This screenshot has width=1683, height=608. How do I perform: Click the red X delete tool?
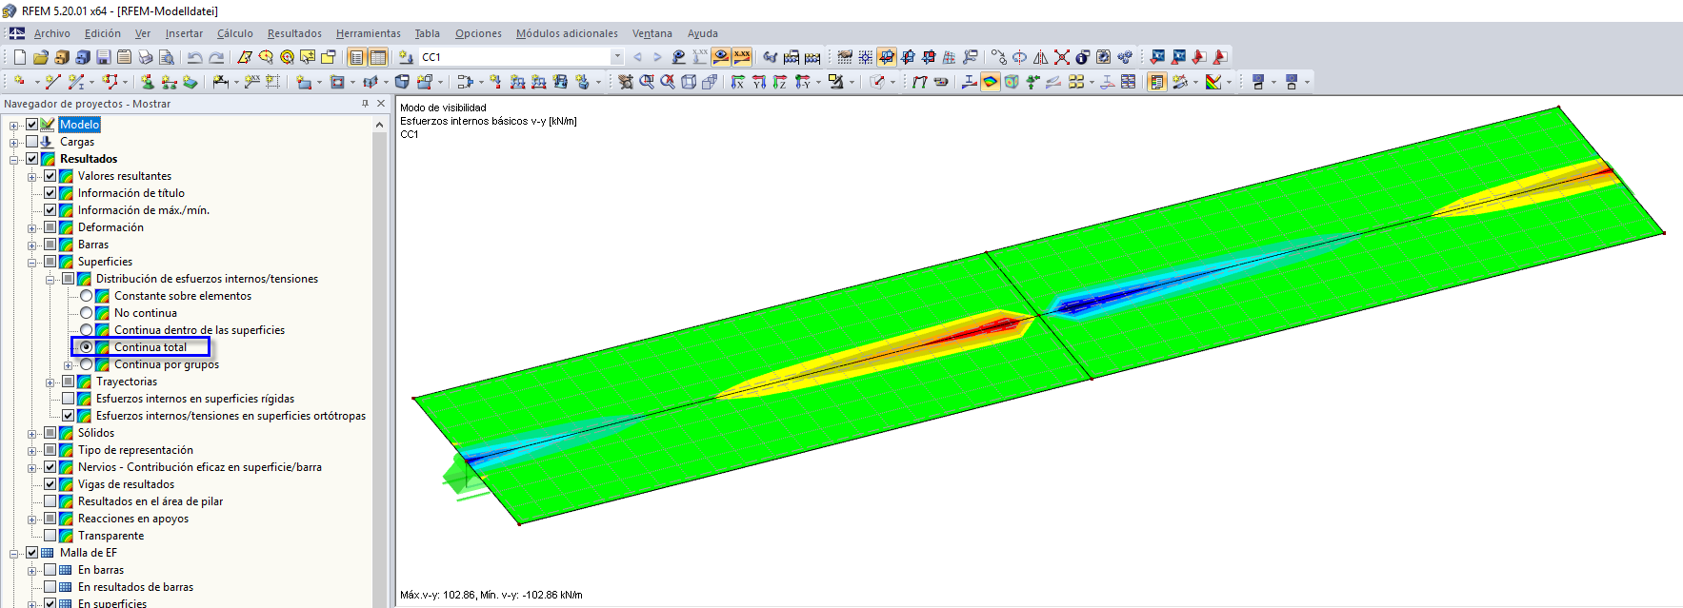tap(1062, 57)
